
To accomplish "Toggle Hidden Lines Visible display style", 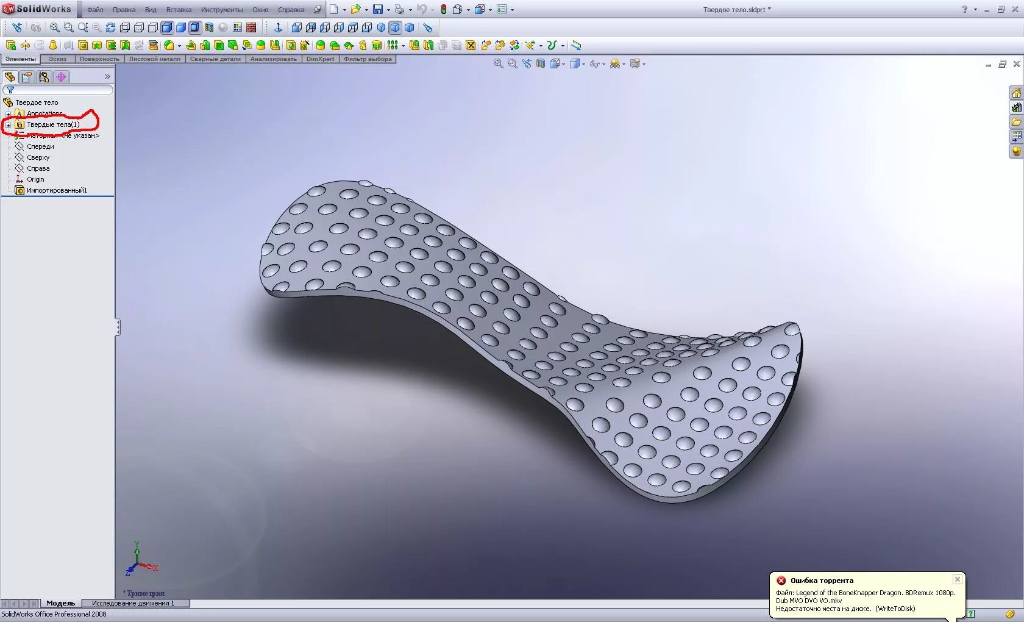I will (139, 27).
